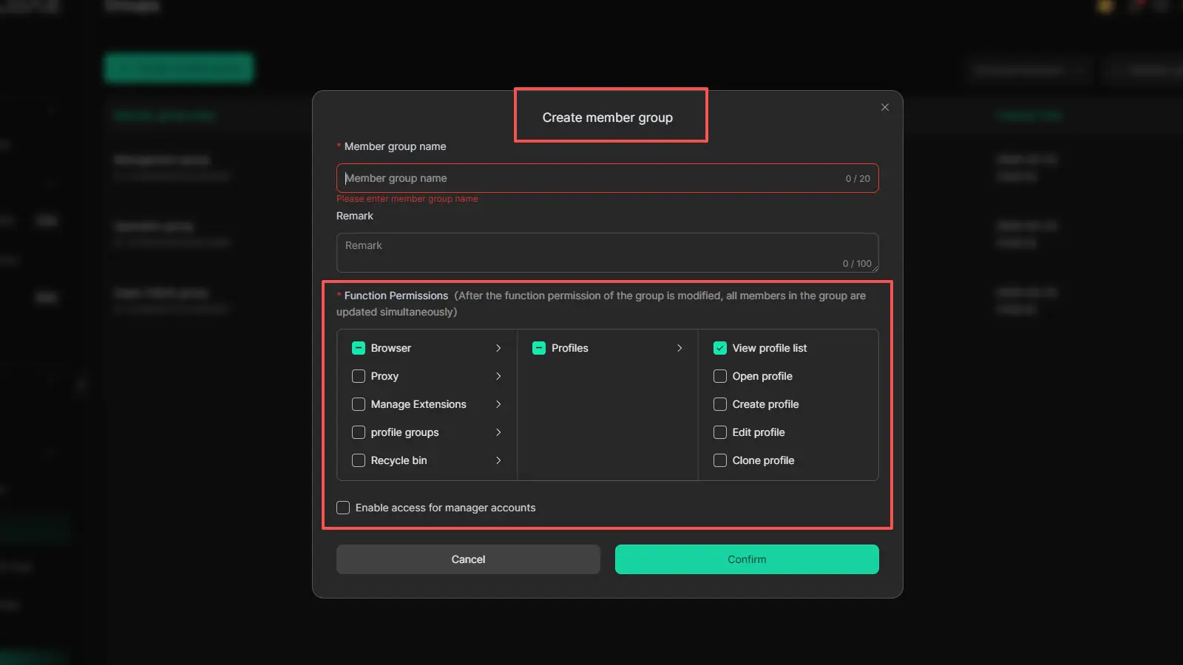The width and height of the screenshot is (1183, 665).
Task: Check the Manage Extensions checkbox
Action: pyautogui.click(x=359, y=404)
